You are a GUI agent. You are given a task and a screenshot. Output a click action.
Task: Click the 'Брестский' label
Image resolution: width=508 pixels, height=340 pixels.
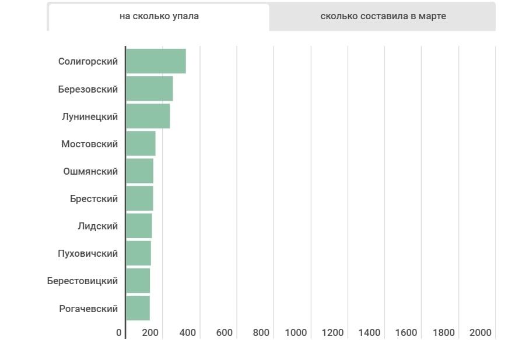coord(94,199)
